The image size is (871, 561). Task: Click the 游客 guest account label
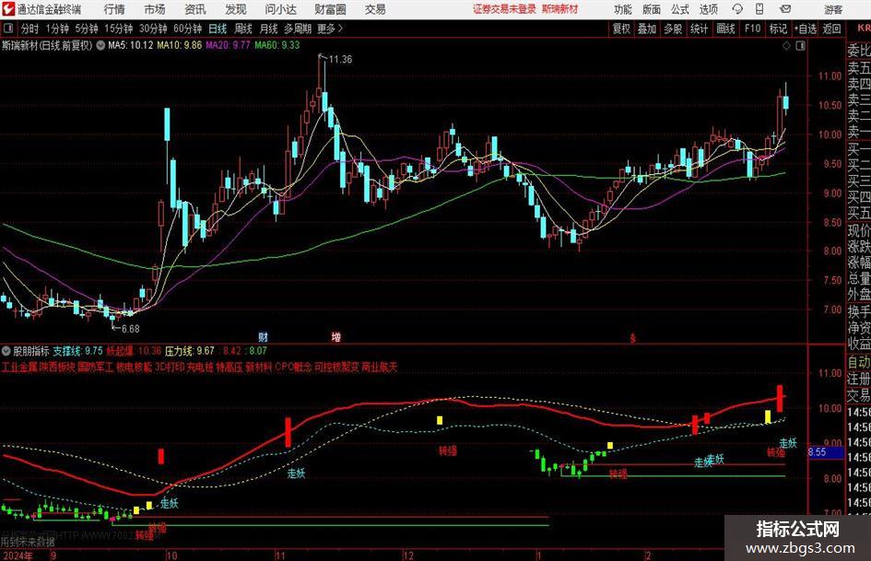point(832,9)
